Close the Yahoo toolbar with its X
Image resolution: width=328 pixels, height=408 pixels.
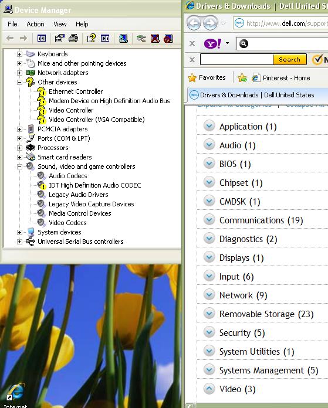click(192, 43)
